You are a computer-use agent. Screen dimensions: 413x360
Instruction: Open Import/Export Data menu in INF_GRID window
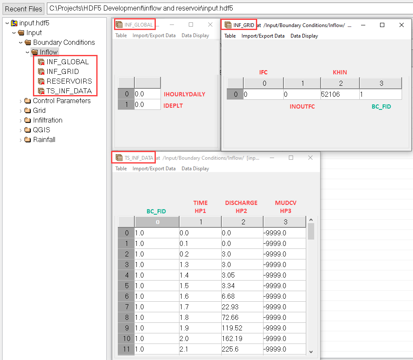263,36
